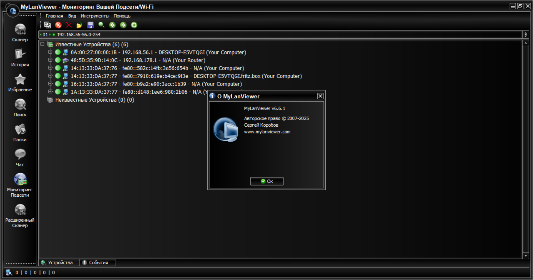Expand the 0A:00:27:00:00:1B device node
The image size is (533, 280).
50,52
